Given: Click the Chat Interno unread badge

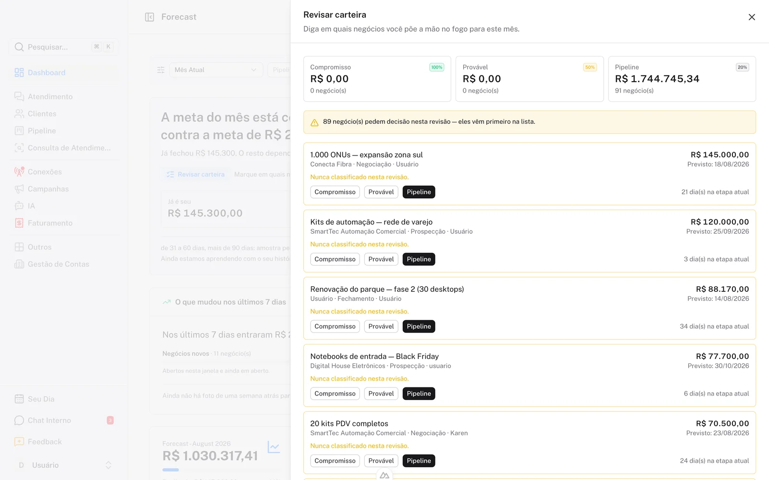Looking at the screenshot, I should pyautogui.click(x=110, y=420).
